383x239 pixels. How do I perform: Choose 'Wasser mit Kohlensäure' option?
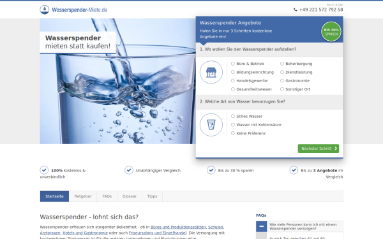click(233, 125)
